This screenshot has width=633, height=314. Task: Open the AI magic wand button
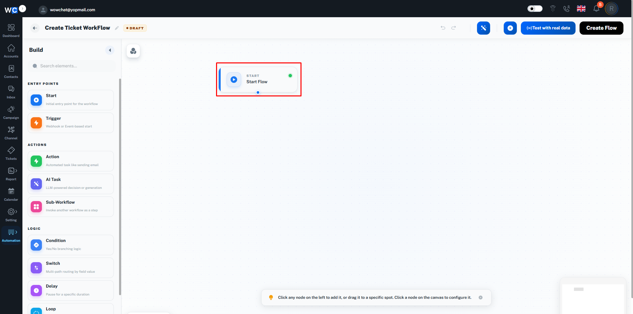[x=483, y=28]
